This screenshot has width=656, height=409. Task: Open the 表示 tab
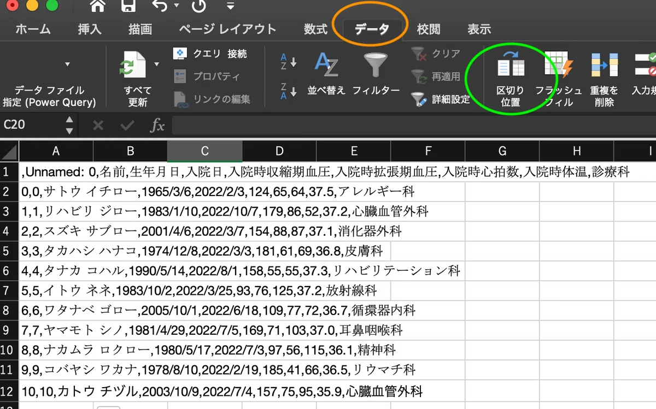[479, 29]
